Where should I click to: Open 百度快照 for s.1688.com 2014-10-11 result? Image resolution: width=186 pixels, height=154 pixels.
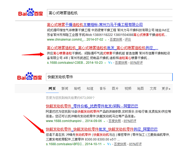pos(120,144)
